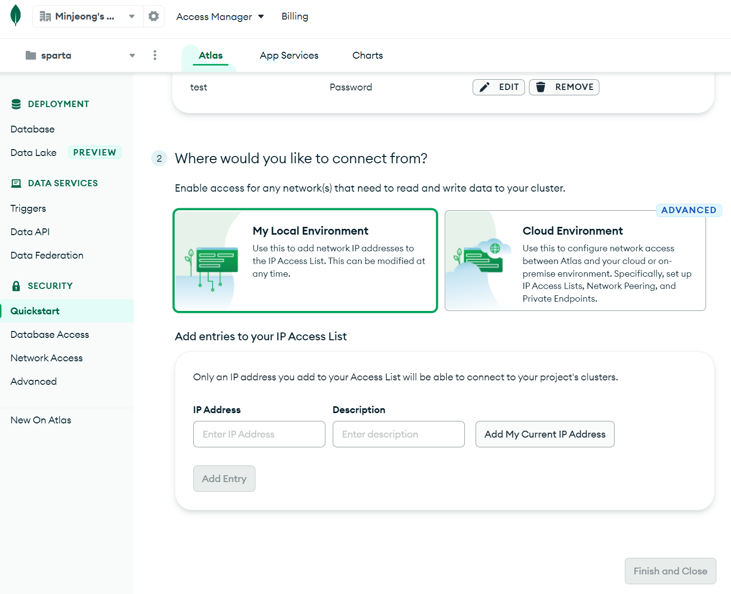The image size is (731, 594).
Task: Open organization settings gear icon
Action: tap(154, 17)
